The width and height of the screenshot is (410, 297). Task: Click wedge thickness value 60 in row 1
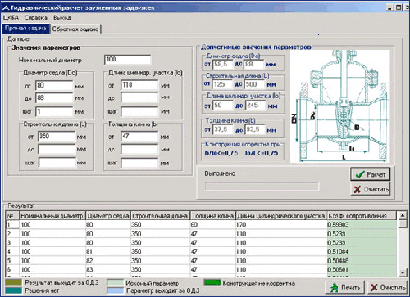[212, 225]
